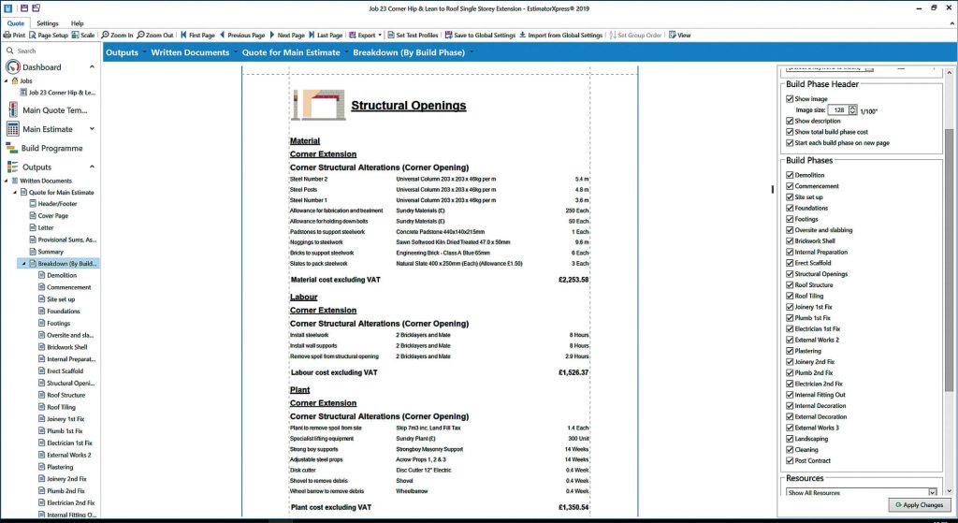Image resolution: width=958 pixels, height=523 pixels.
Task: Switch to the Settings tab
Action: tap(47, 23)
